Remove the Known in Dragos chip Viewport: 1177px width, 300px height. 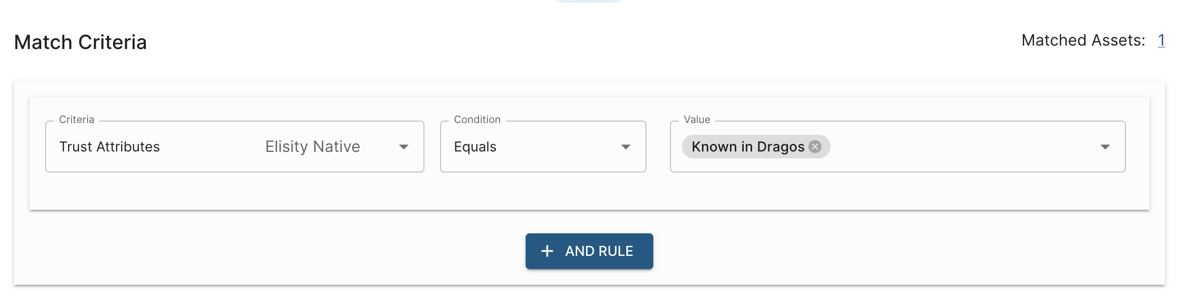(x=815, y=147)
